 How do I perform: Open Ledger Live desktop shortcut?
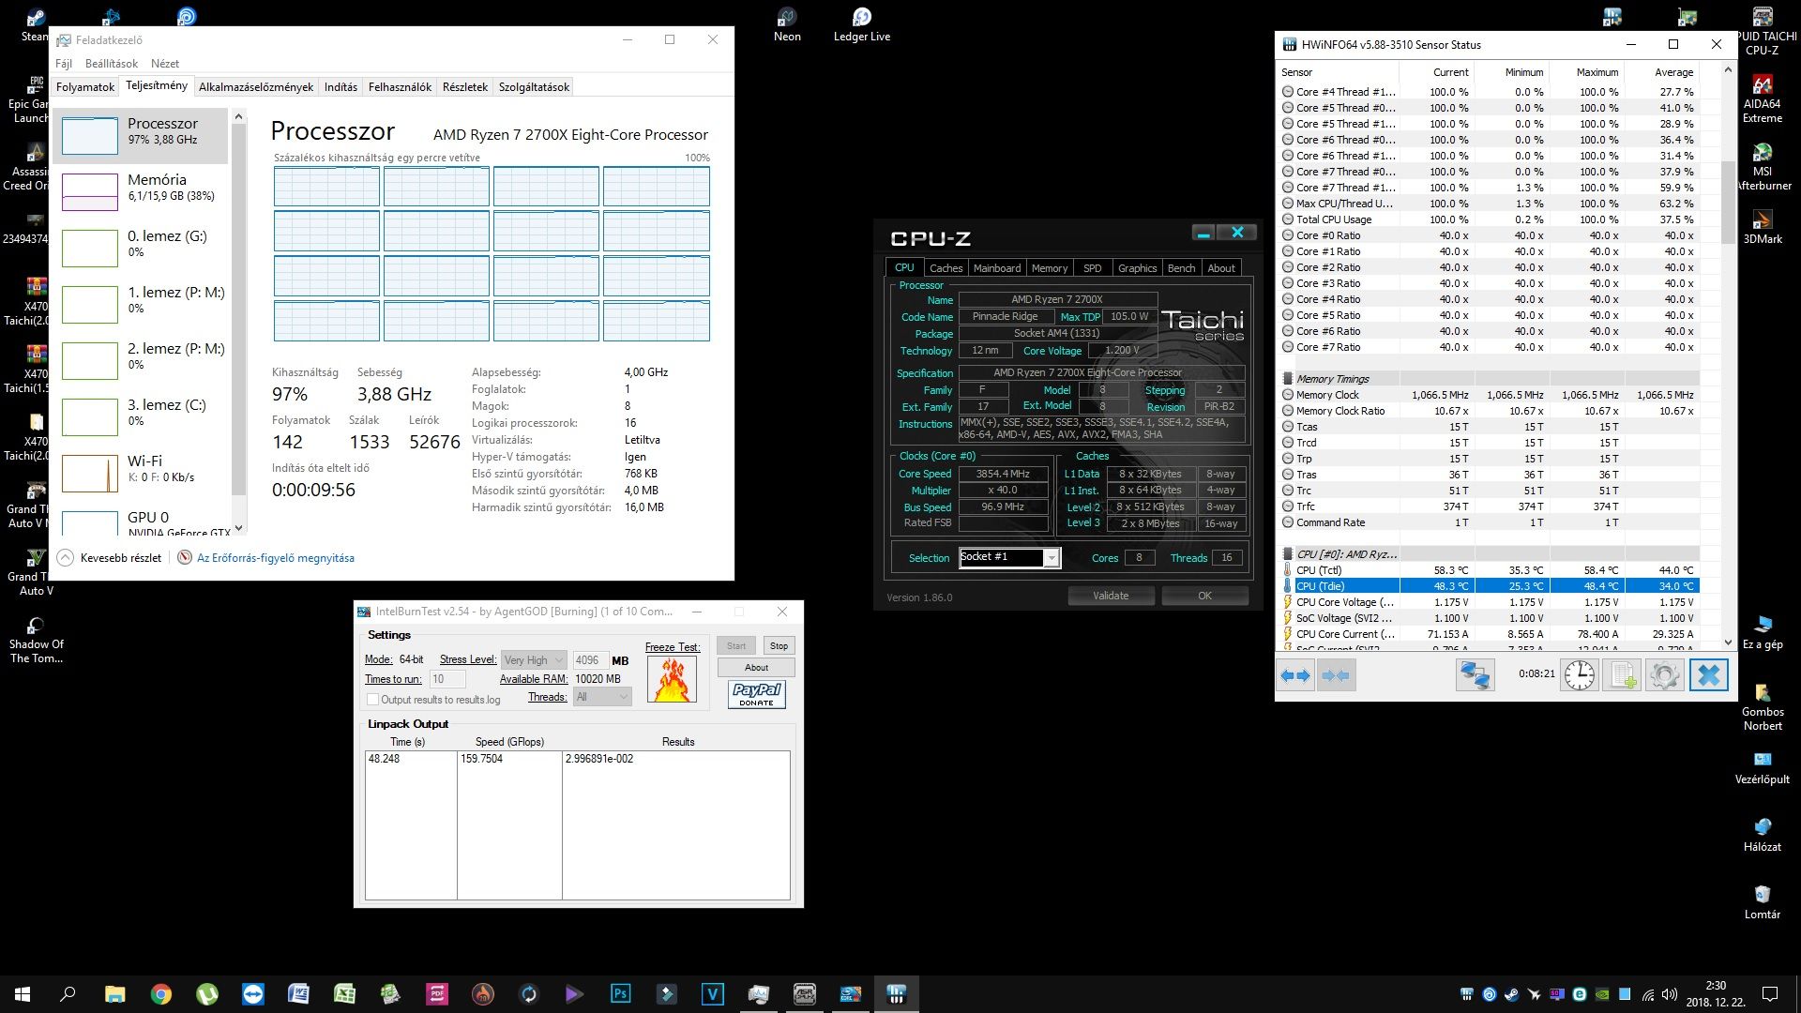pyautogui.click(x=861, y=25)
